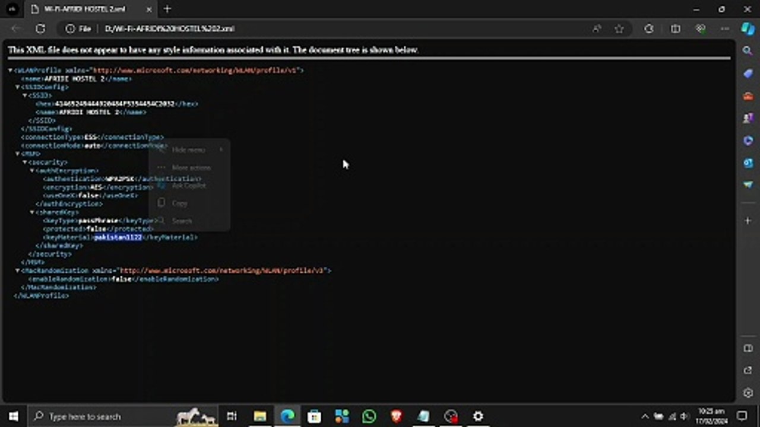Open the sidebar Shopping tag icon
The image size is (760, 427).
point(748,74)
